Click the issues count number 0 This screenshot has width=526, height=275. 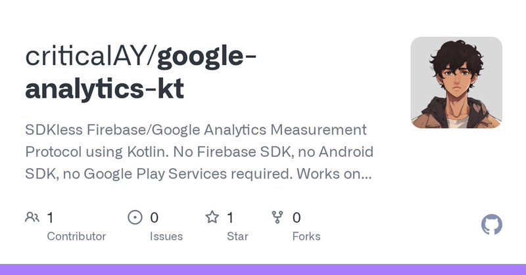point(155,217)
